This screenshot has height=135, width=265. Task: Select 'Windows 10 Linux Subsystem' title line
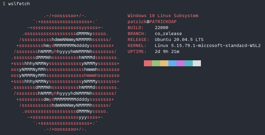tap(163, 15)
